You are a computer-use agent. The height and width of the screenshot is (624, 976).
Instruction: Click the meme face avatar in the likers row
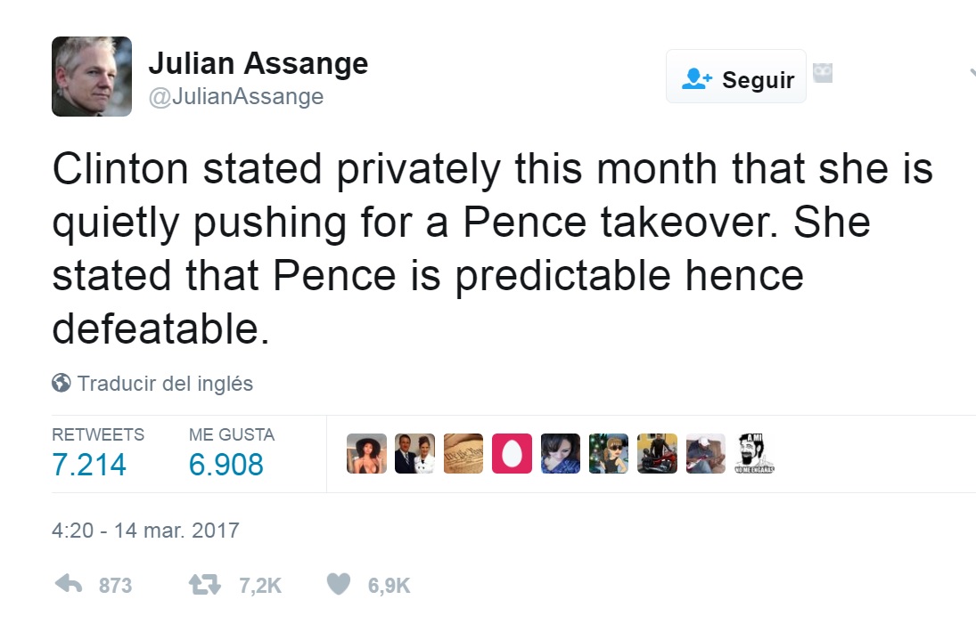click(x=754, y=454)
